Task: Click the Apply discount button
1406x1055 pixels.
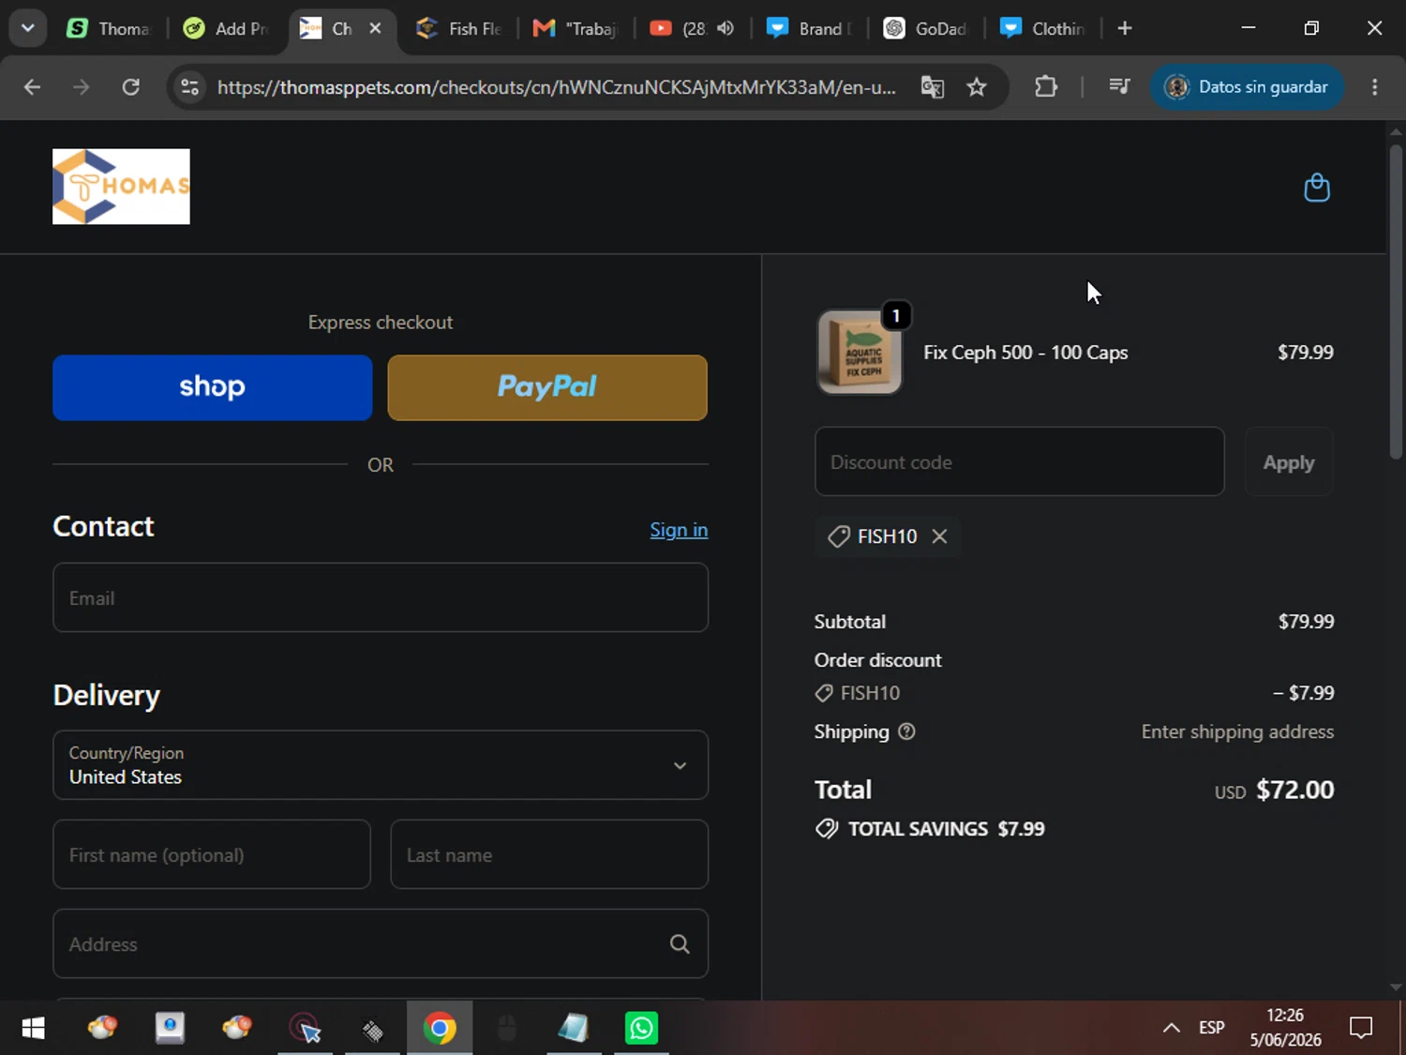Action: (1289, 462)
